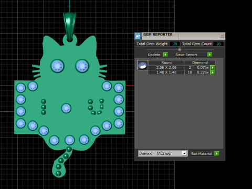Viewport: 252px width, 189px height.
Task: Click the quantity cell showing 2
Action: pyautogui.click(x=190, y=68)
